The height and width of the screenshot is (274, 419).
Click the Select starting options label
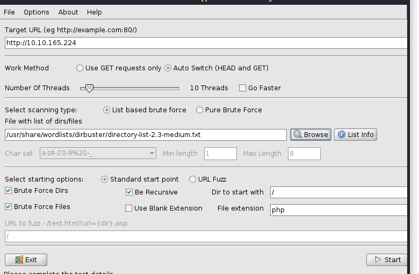pyautogui.click(x=44, y=179)
